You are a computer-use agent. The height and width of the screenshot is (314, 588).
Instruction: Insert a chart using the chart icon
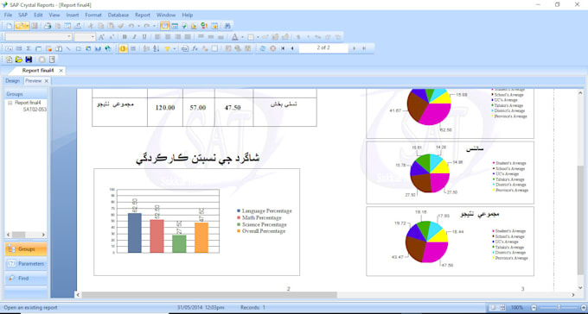point(98,48)
